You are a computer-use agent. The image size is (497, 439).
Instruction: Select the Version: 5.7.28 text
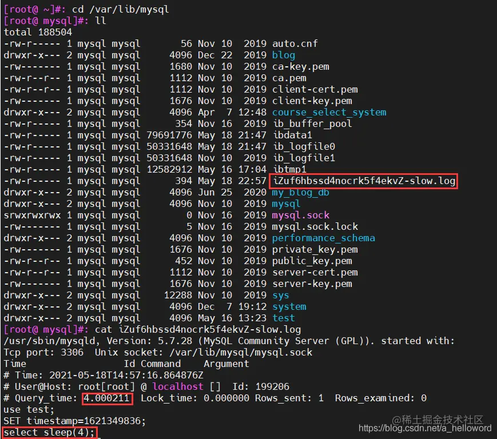[x=149, y=341]
